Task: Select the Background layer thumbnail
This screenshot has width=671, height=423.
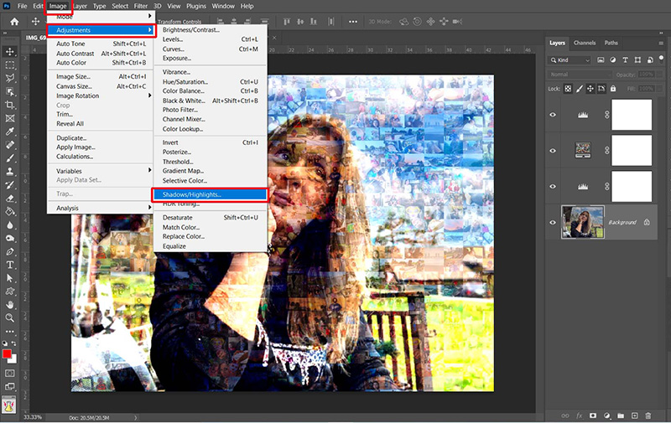Action: [583, 222]
